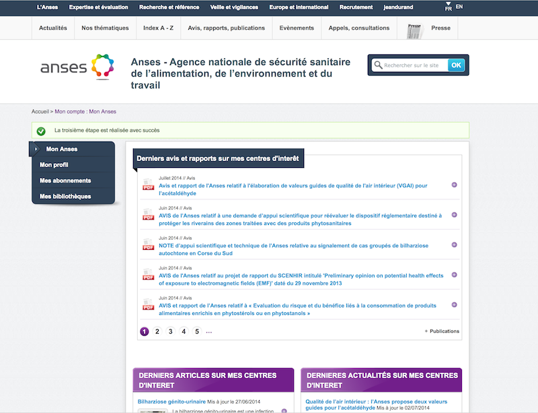Screen dimensions: 538x413
Task: Go to page 3 of results
Action: (171, 331)
